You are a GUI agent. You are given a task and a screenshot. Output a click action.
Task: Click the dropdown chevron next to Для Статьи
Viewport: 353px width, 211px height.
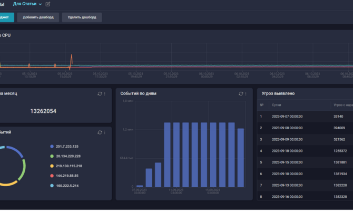(x=40, y=4)
